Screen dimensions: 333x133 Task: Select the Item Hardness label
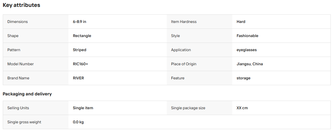coord(184,22)
